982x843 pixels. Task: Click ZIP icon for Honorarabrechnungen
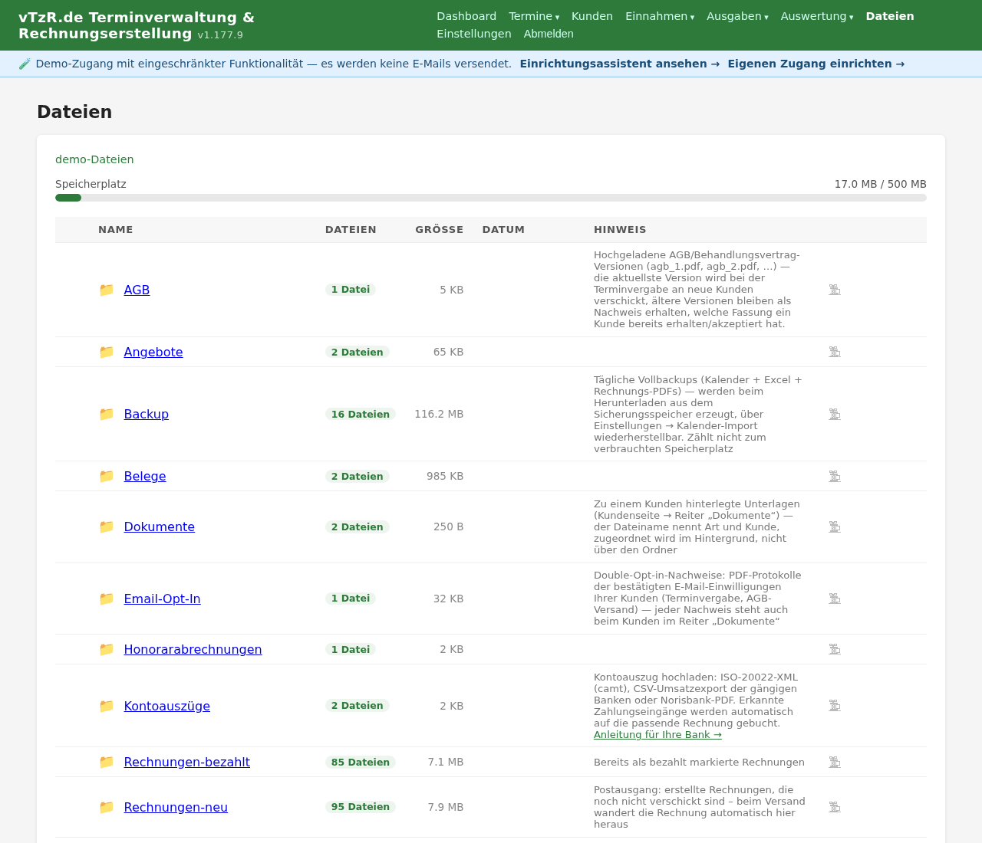pos(835,649)
